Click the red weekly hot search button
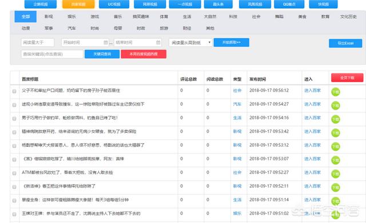 click(x=144, y=54)
